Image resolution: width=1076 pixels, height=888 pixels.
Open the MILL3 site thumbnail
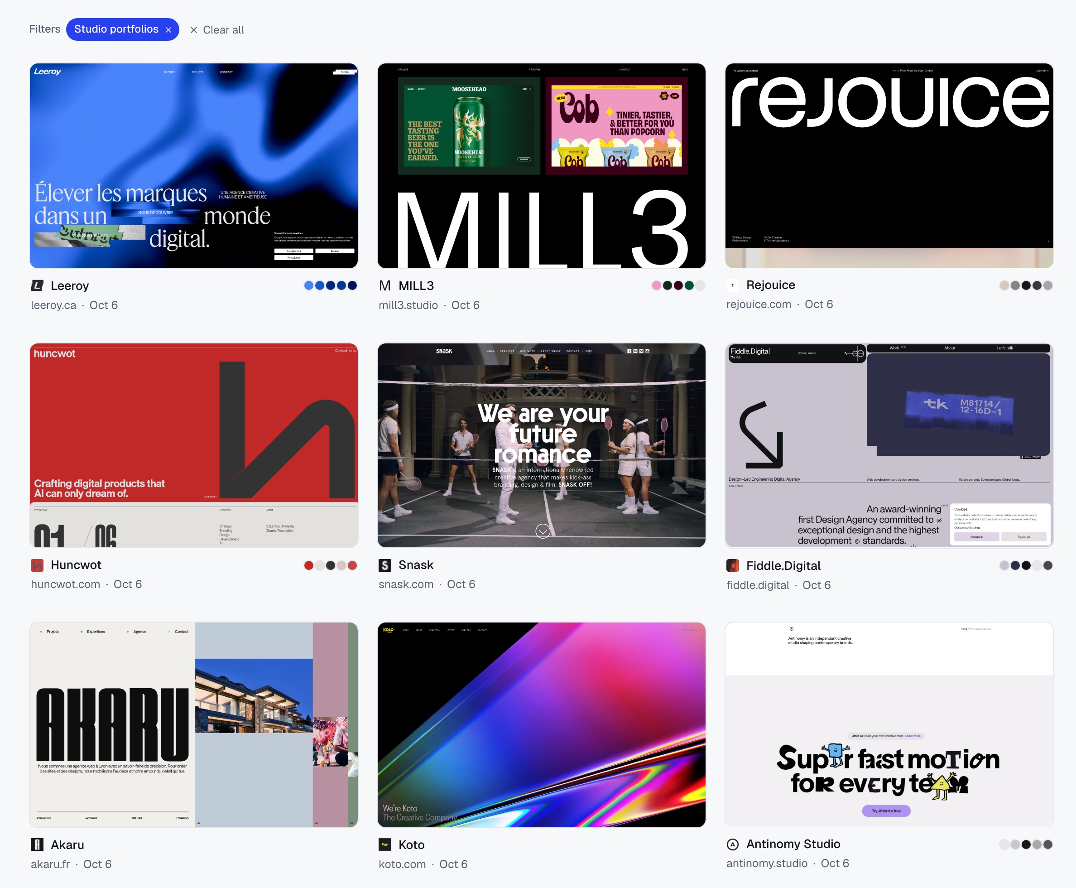(541, 166)
